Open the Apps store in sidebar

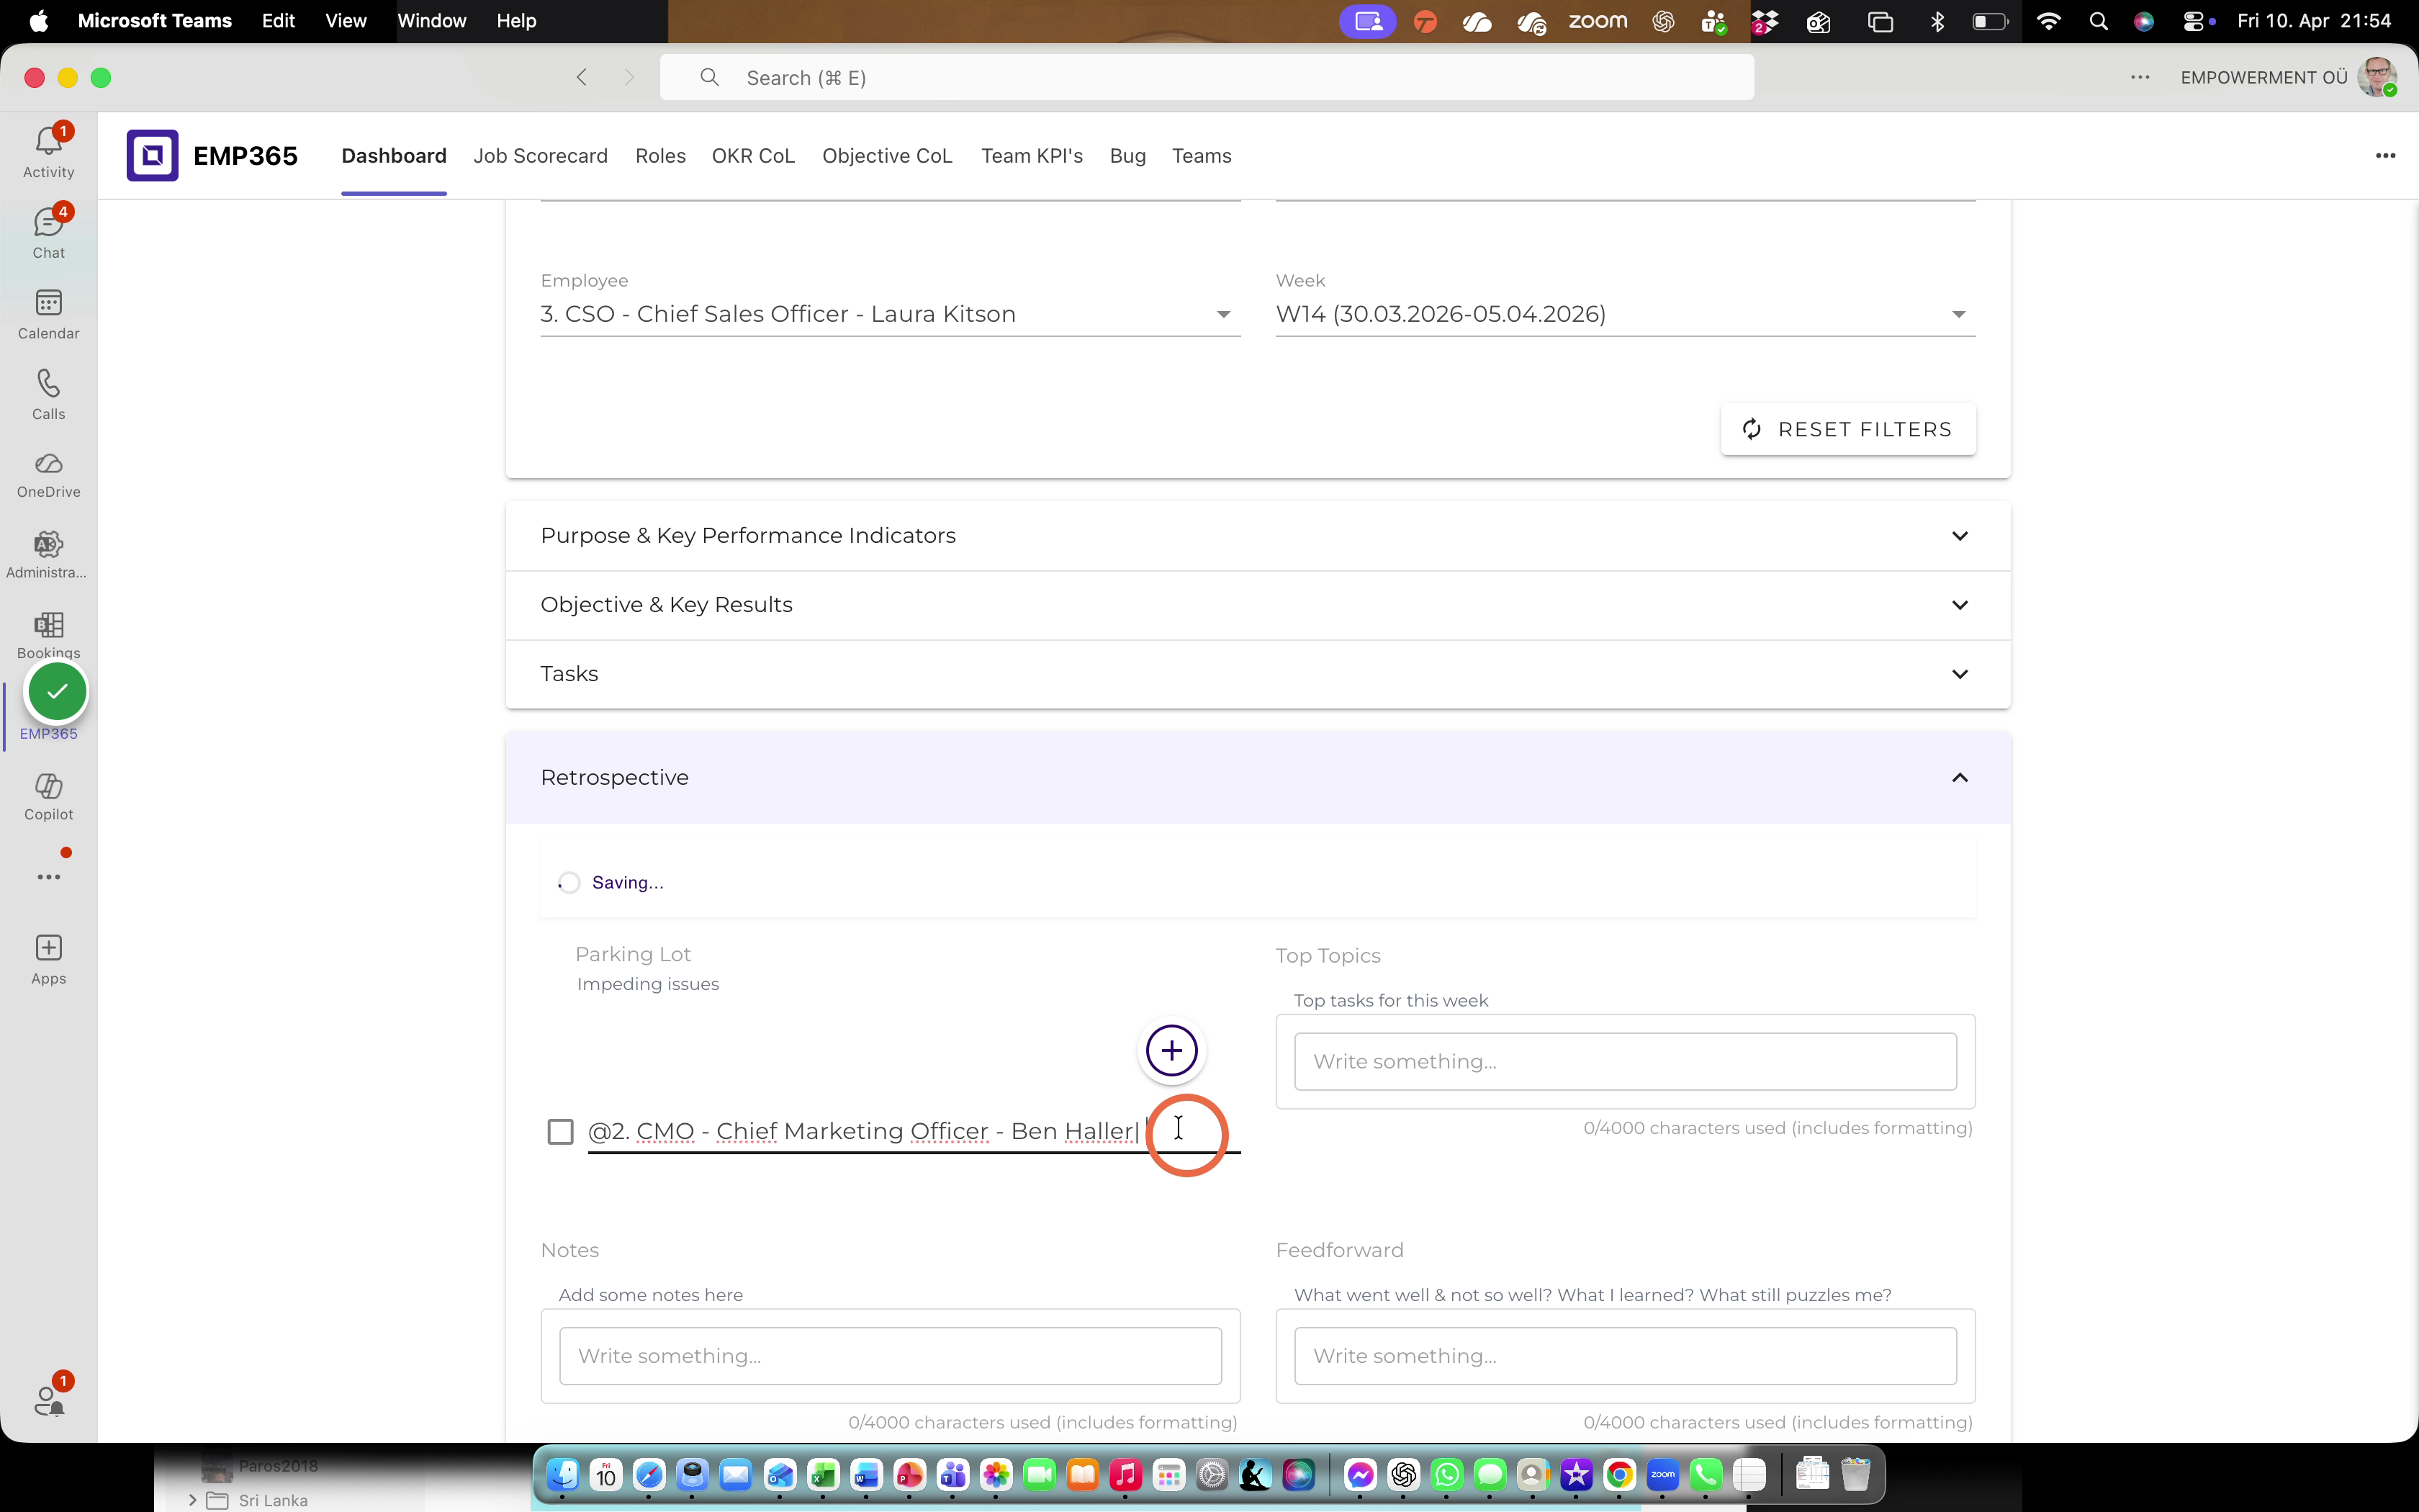pyautogui.click(x=48, y=960)
